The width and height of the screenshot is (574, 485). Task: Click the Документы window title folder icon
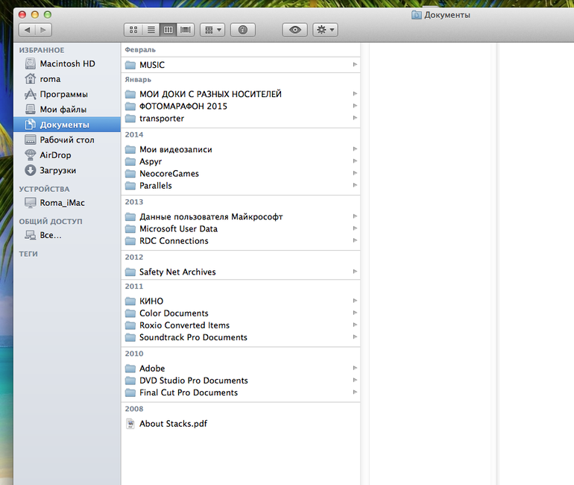(x=416, y=15)
